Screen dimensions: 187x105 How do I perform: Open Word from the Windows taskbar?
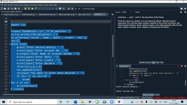[x=75, y=102]
